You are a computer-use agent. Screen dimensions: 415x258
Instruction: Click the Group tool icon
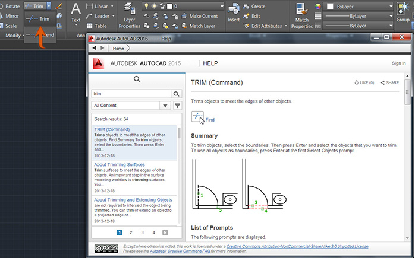[x=403, y=12]
